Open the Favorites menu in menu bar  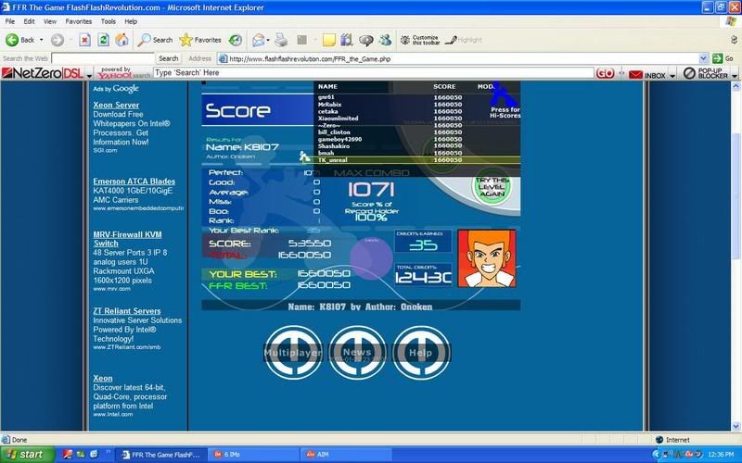tap(78, 20)
